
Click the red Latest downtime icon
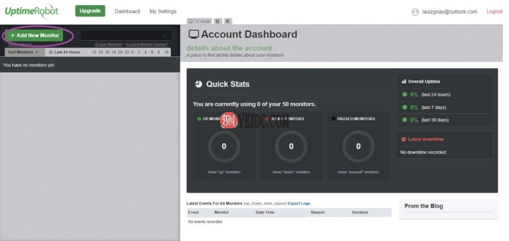pyautogui.click(x=404, y=139)
